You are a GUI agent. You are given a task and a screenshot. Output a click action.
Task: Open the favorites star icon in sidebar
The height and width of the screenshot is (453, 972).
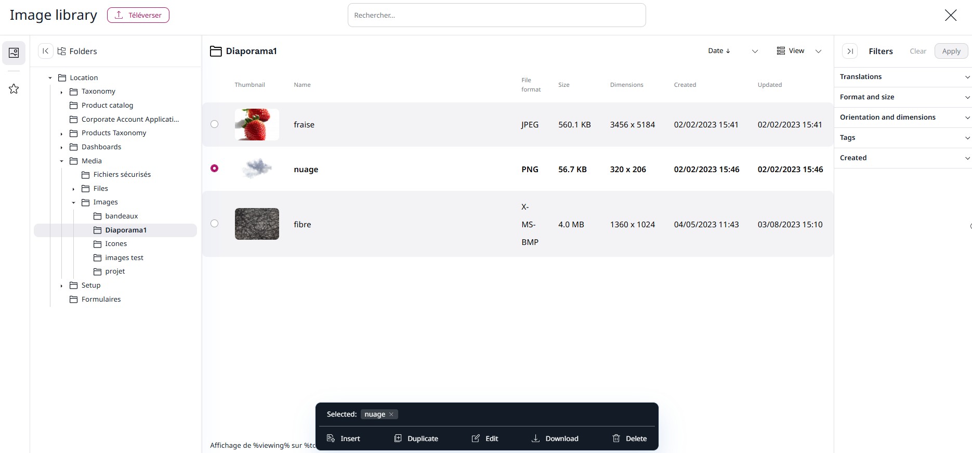tap(14, 89)
